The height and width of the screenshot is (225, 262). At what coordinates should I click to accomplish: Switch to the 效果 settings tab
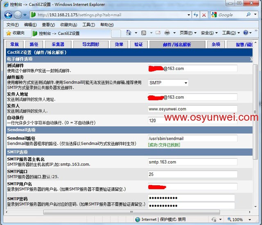tap(119, 45)
